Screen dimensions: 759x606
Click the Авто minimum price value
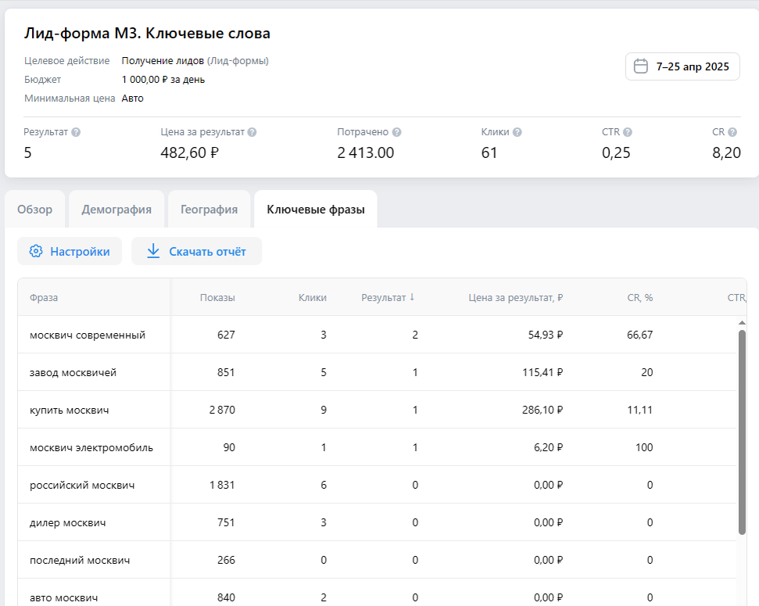click(x=133, y=99)
